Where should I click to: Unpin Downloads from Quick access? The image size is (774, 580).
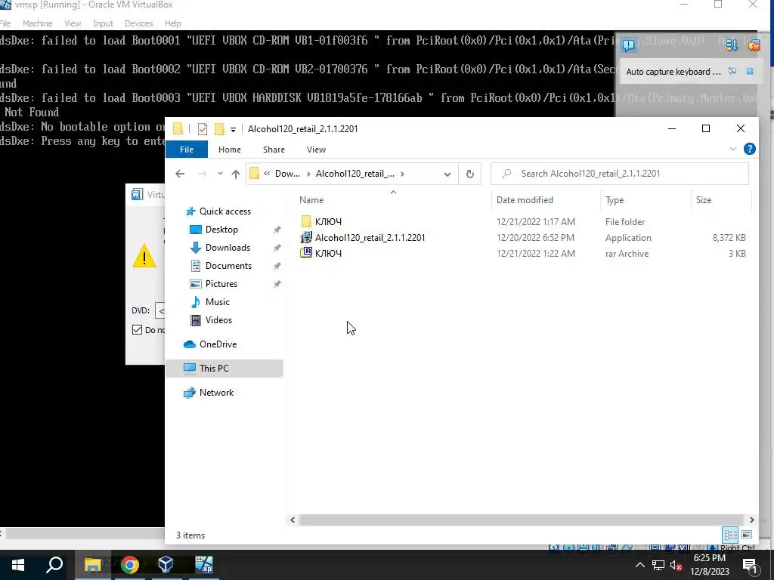coord(277,248)
